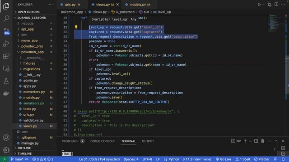Change indentation via Spaces: 4
289x162 pixels.
(131, 159)
